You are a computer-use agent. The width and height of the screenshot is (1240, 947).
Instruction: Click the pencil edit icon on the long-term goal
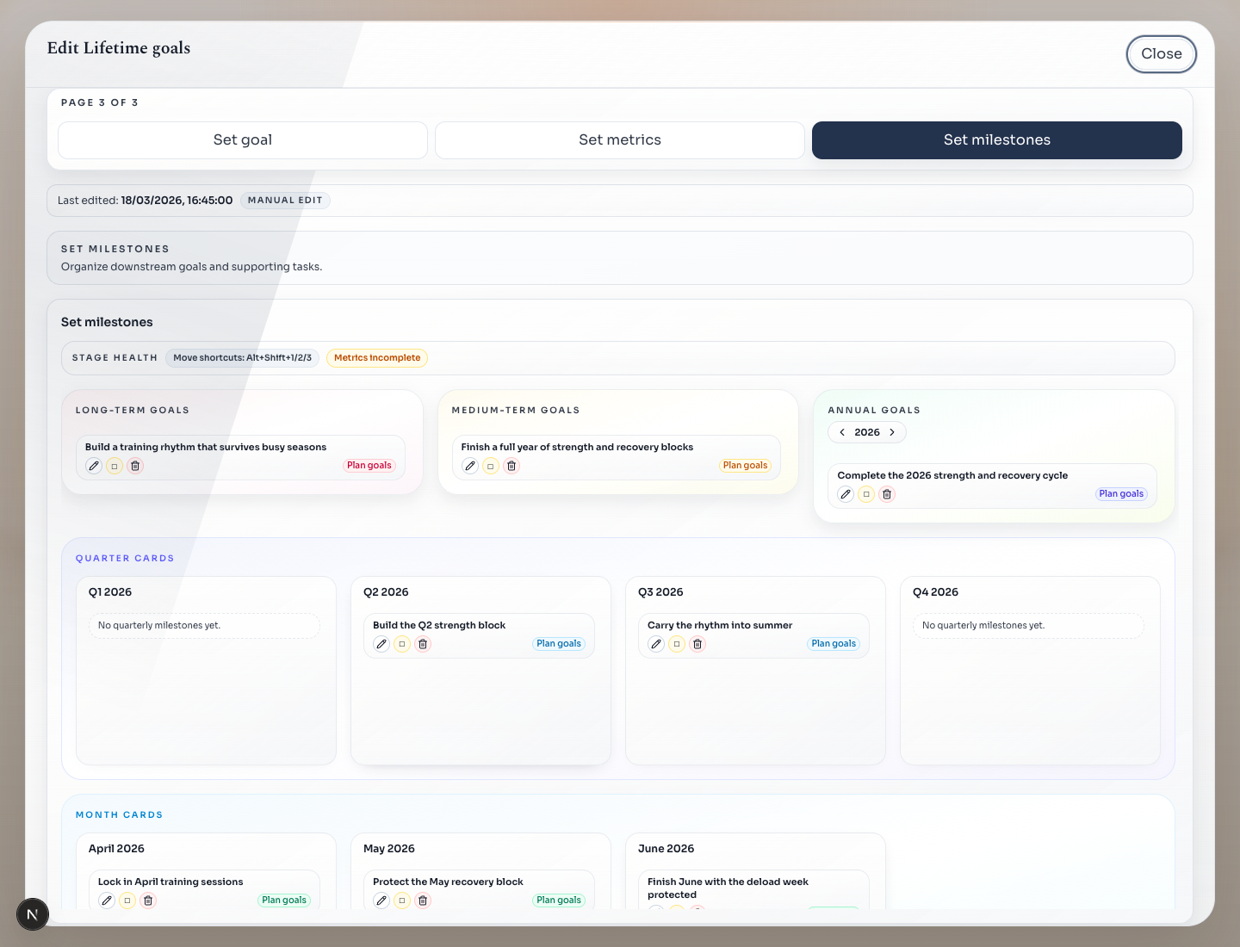(94, 466)
